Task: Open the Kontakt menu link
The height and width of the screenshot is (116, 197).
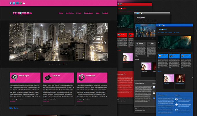Action: [105, 13]
